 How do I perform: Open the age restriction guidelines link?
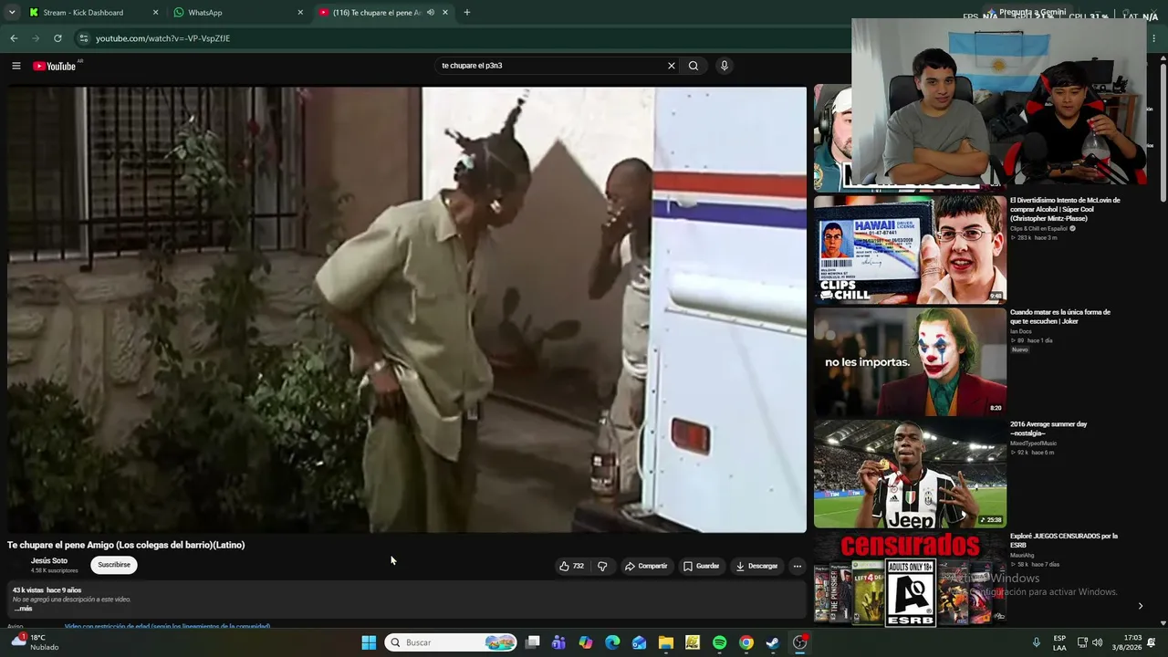tap(167, 627)
